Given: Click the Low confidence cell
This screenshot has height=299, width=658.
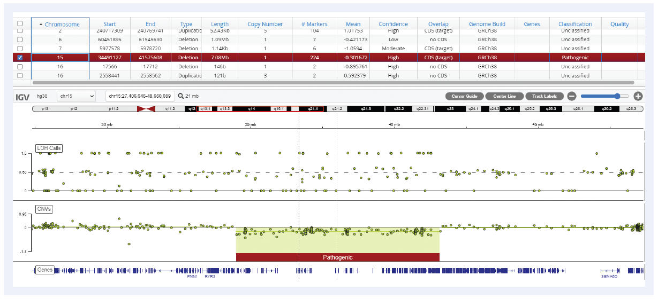Looking at the screenshot, I should click(x=393, y=40).
